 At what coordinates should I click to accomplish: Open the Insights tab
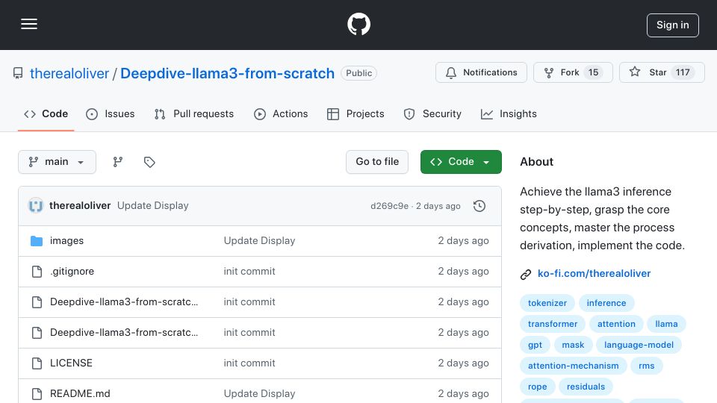point(509,113)
